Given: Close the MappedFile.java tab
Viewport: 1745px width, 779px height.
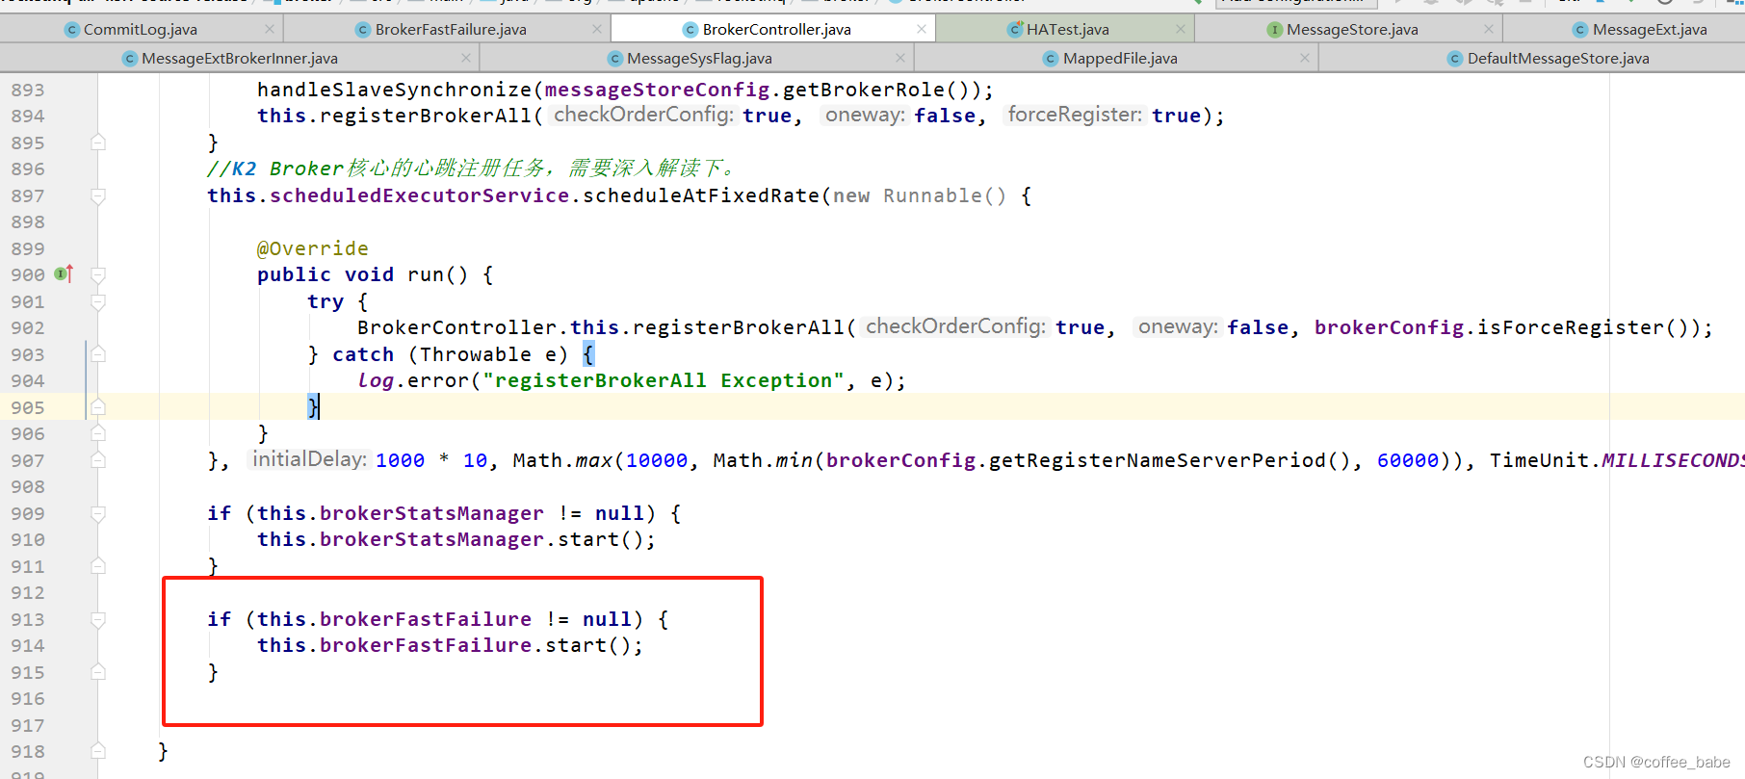Looking at the screenshot, I should [x=1305, y=59].
